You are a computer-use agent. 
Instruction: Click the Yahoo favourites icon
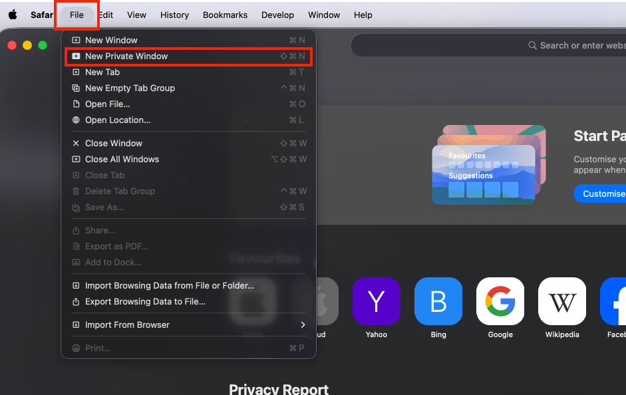(376, 301)
